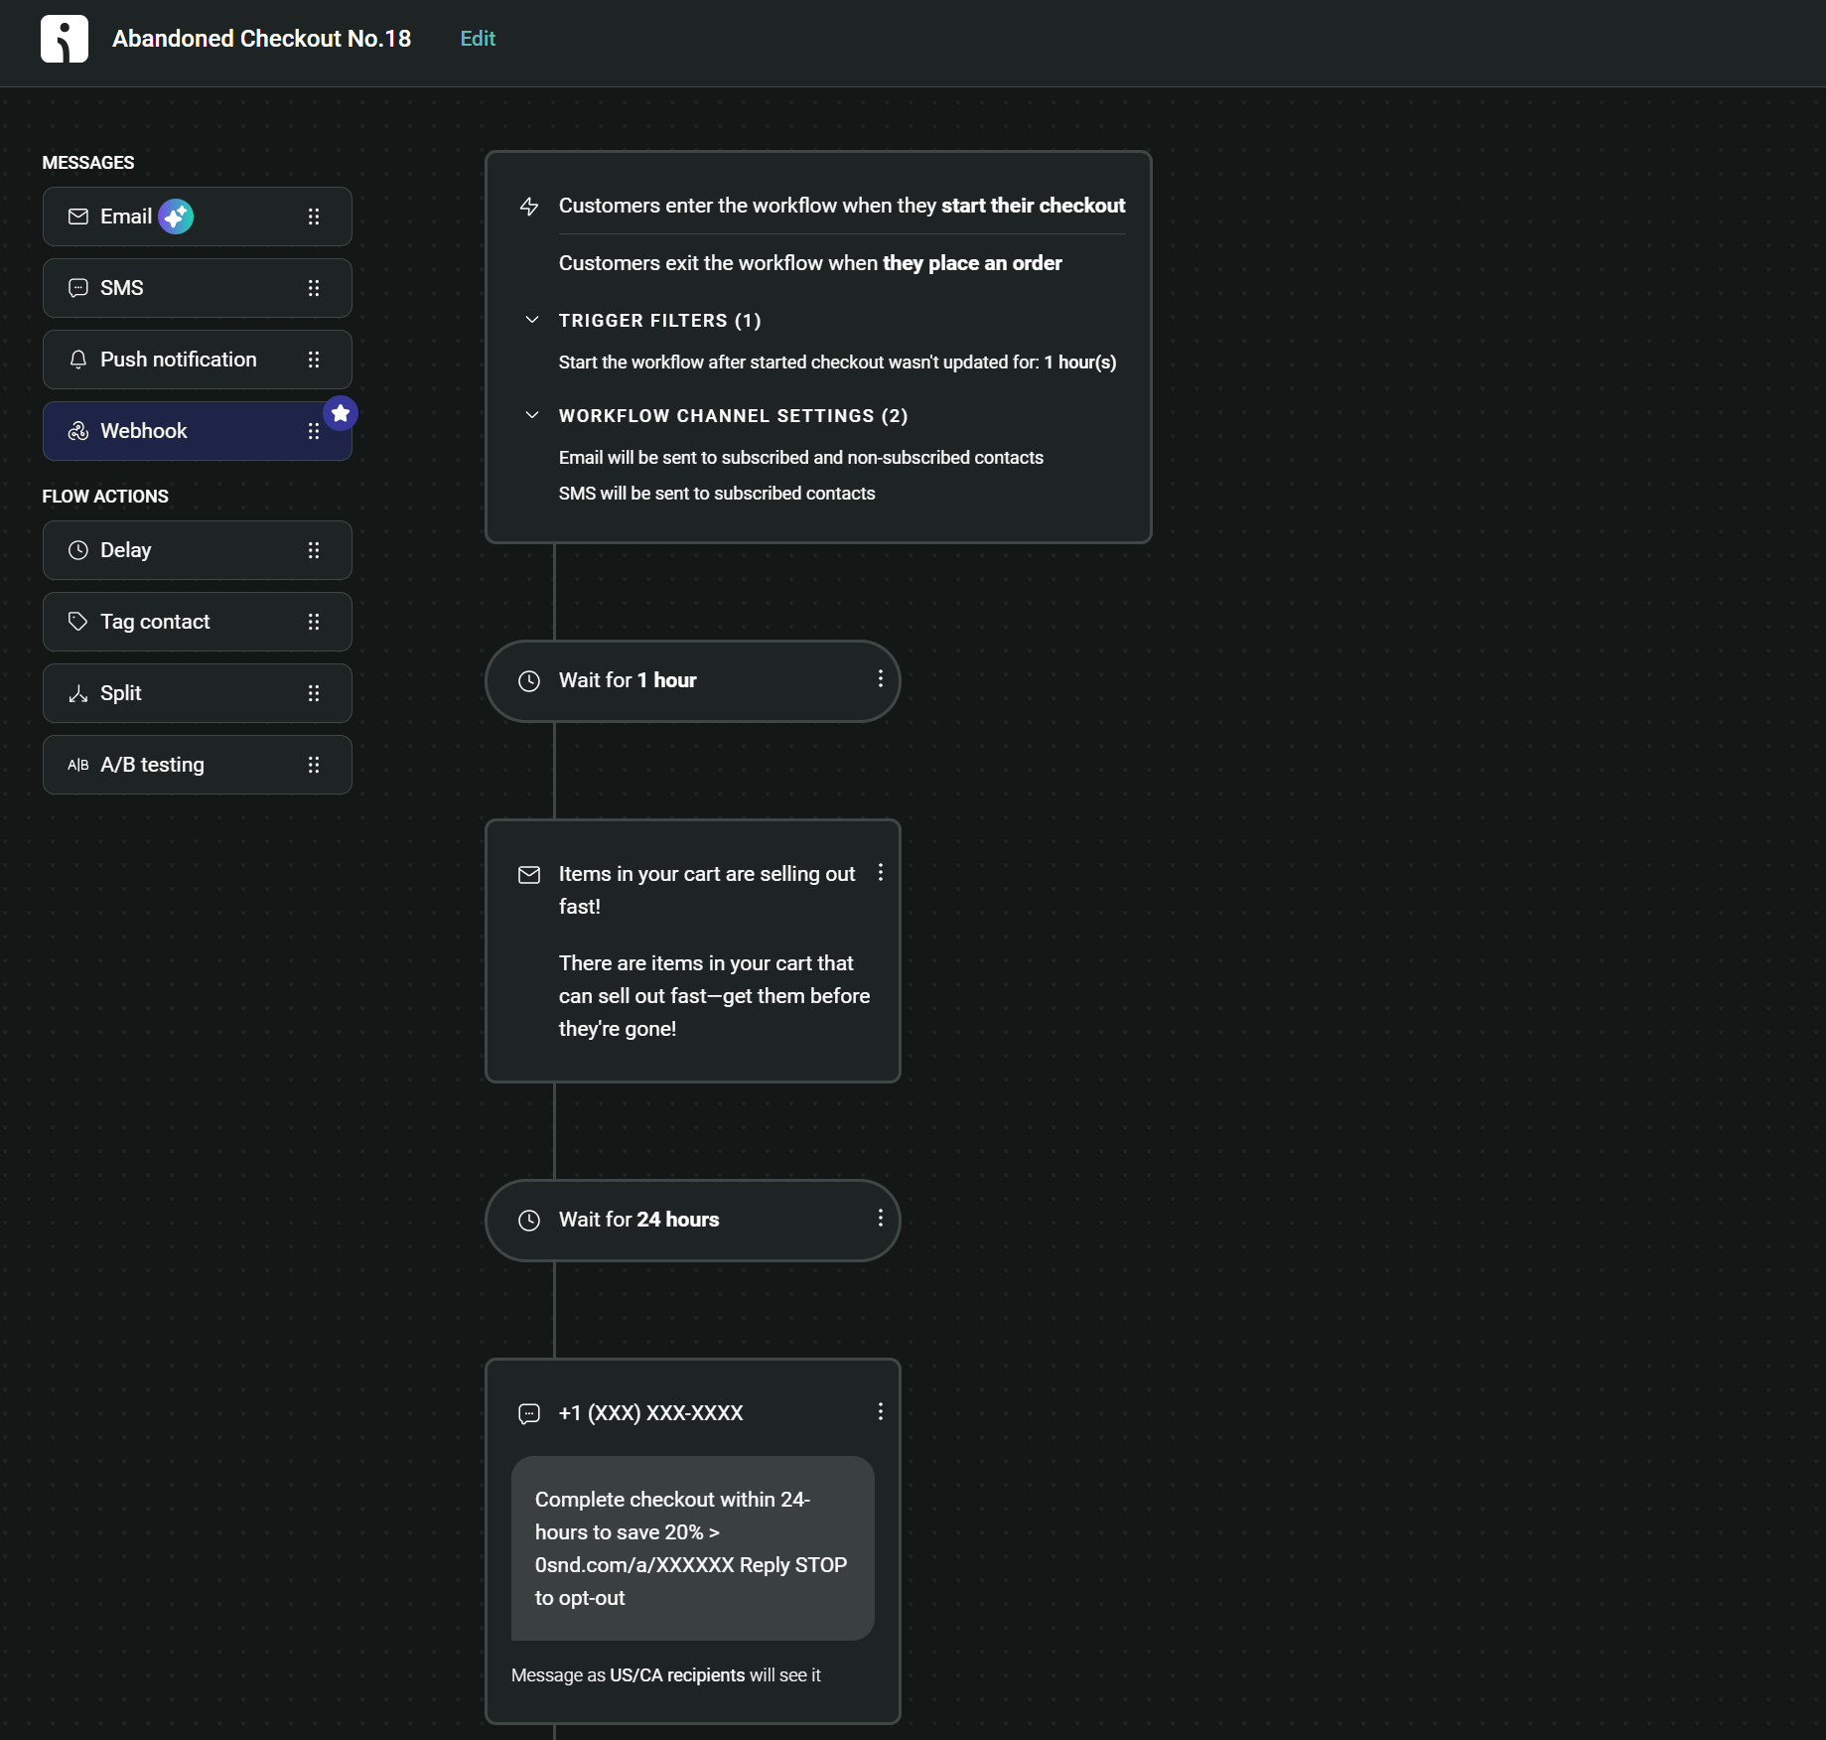The width and height of the screenshot is (1826, 1740).
Task: Click the split branch icon
Action: 78,693
